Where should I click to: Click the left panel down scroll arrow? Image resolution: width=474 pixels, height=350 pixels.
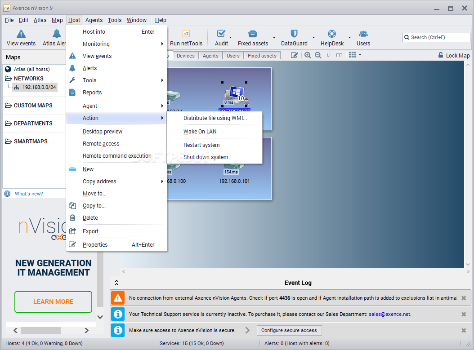[100, 317]
